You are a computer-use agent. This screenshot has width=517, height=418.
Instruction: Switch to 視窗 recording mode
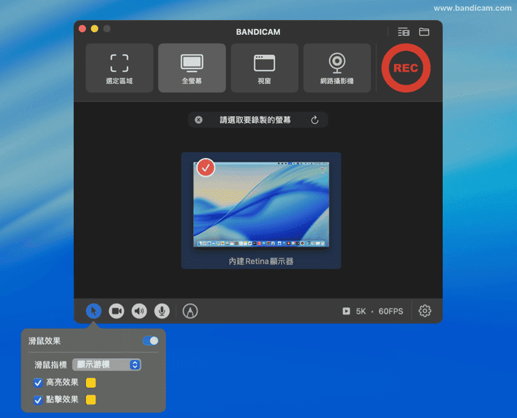point(264,68)
